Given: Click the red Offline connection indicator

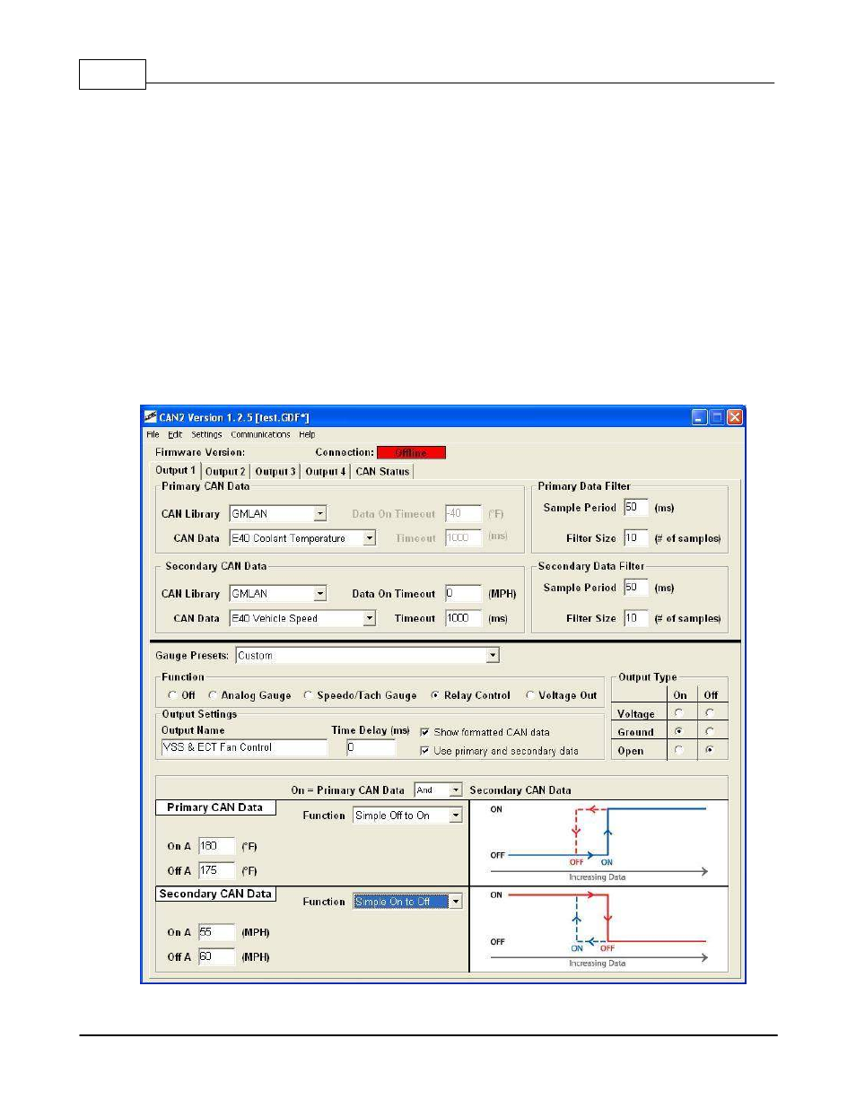Looking at the screenshot, I should point(411,453).
